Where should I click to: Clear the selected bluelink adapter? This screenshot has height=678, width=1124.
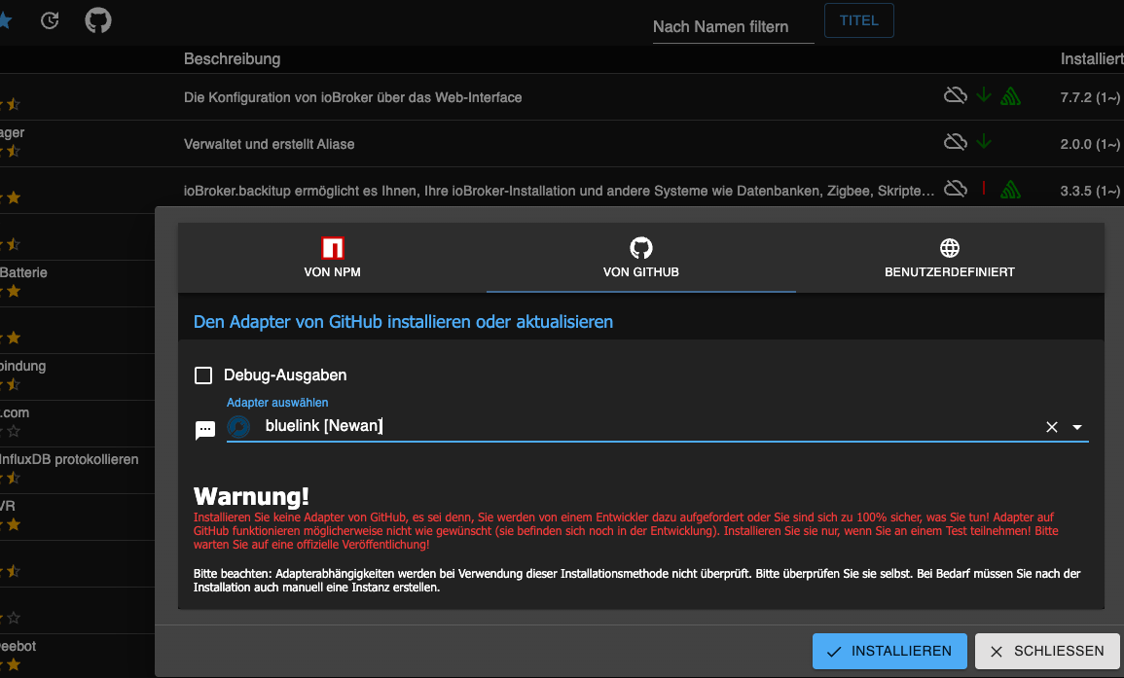[1051, 427]
